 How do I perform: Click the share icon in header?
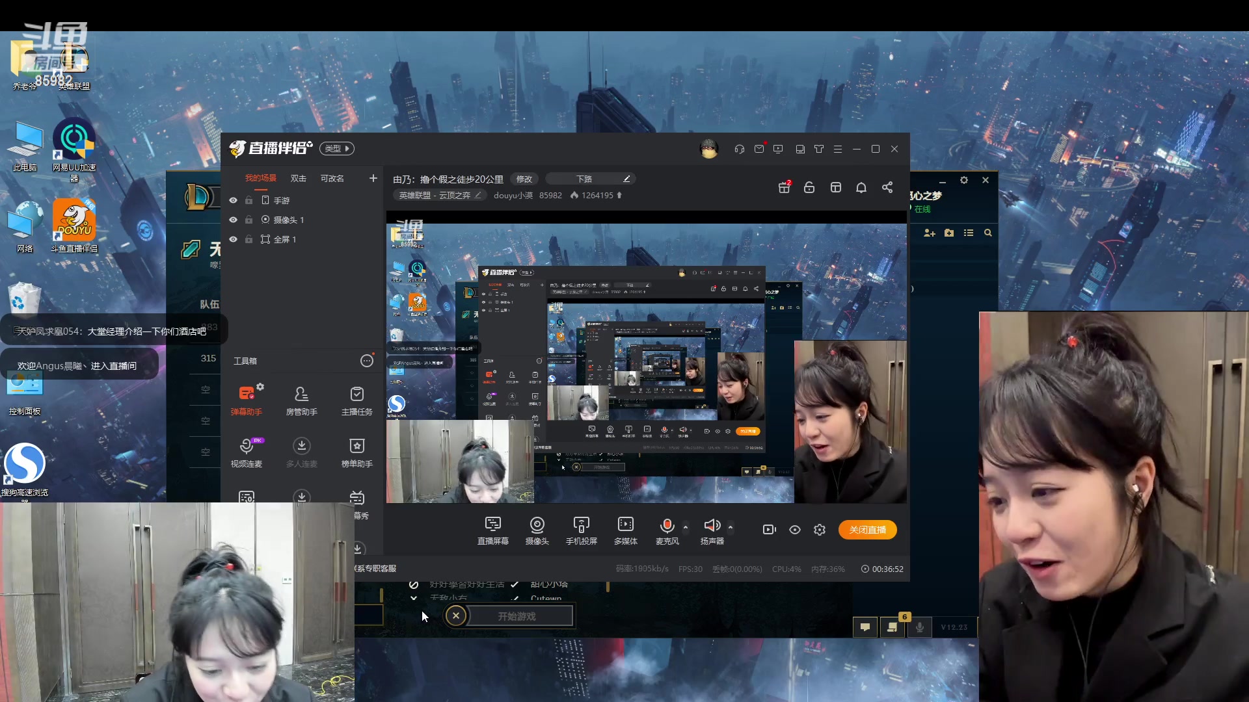coord(887,187)
